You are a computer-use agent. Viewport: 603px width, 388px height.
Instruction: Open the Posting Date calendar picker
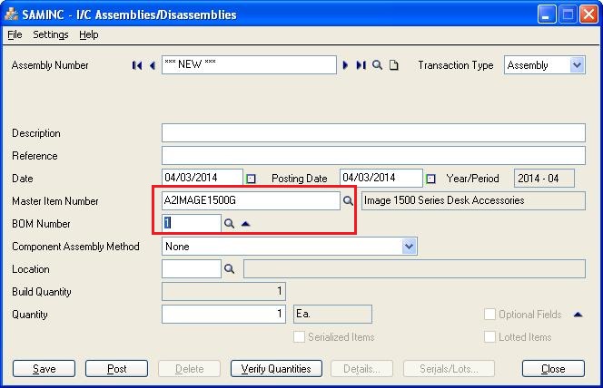(430, 179)
